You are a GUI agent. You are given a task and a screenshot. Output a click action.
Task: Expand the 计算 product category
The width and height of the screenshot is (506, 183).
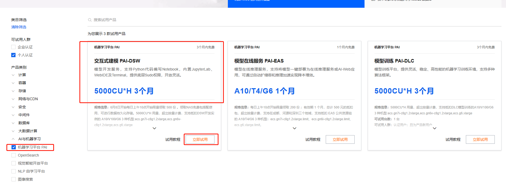point(13,75)
